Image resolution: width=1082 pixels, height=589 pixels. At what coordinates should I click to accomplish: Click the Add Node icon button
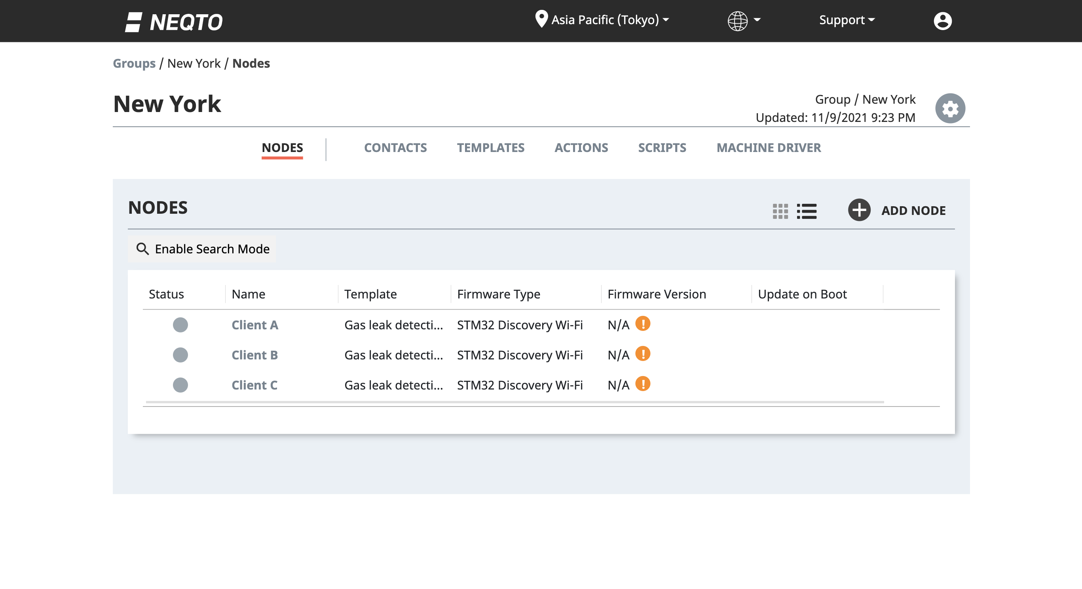[x=859, y=210]
